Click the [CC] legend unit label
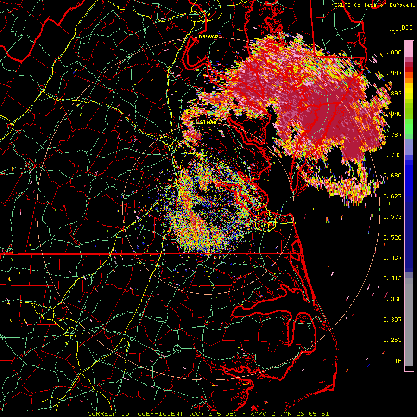Image resolution: width=417 pixels, height=417 pixels. click(396, 32)
